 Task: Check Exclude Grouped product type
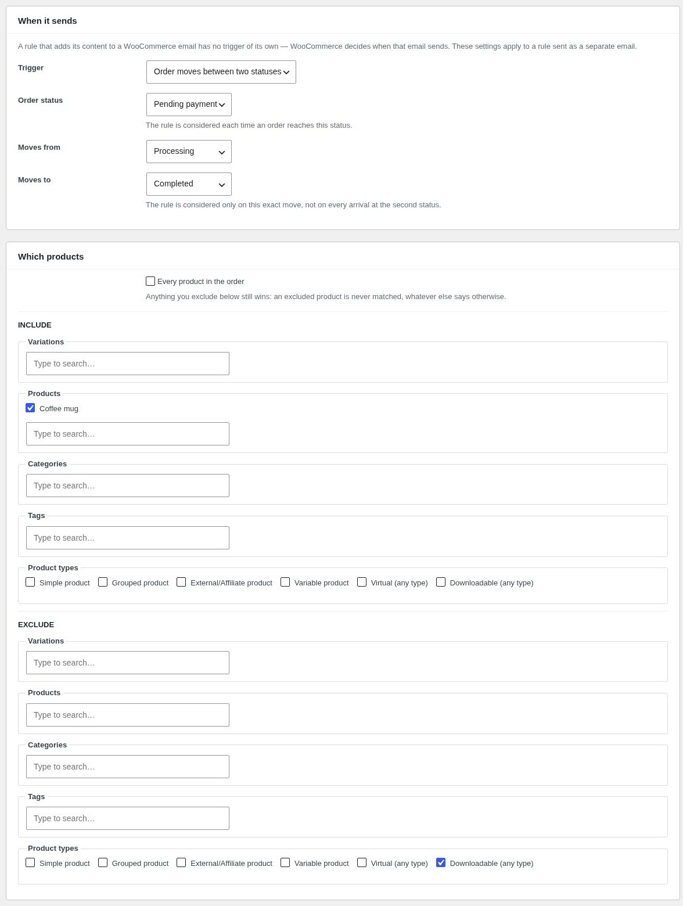pyautogui.click(x=103, y=862)
